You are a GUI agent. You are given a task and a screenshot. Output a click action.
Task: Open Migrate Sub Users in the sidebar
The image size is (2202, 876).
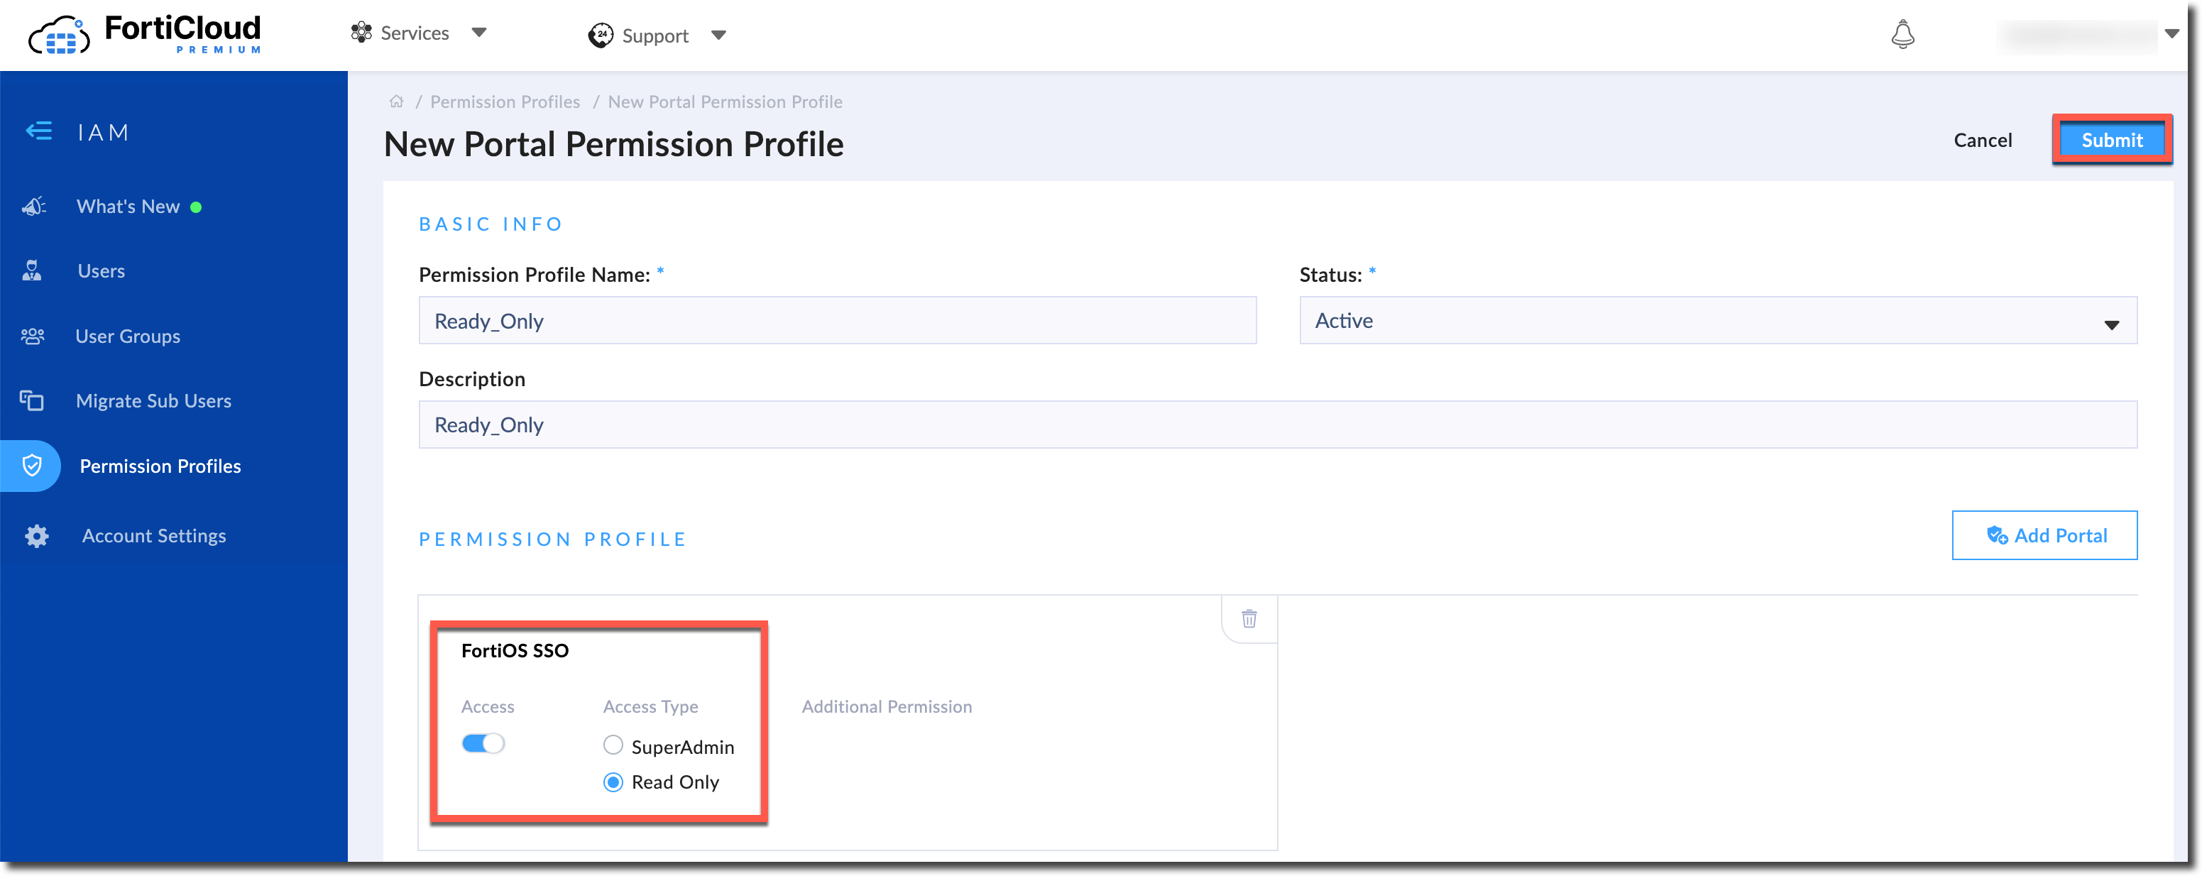153,401
